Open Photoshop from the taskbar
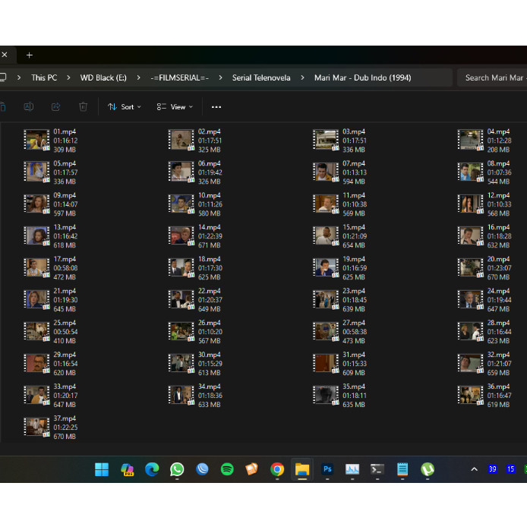The height and width of the screenshot is (527, 527). click(327, 469)
